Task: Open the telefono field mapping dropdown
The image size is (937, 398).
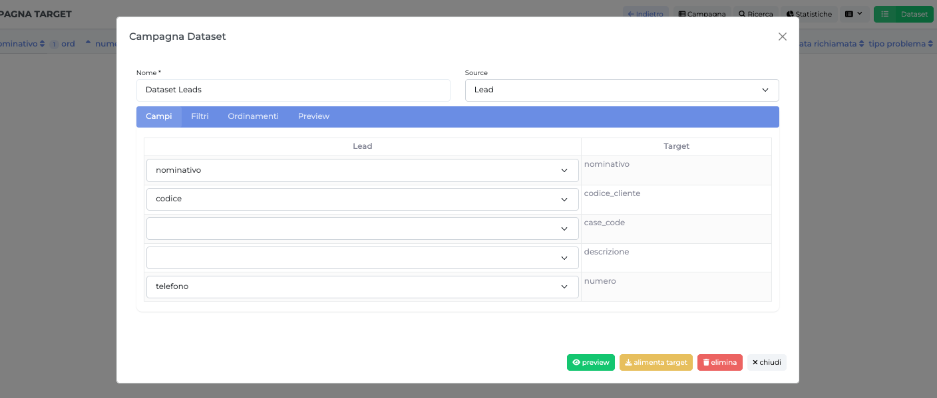Action: click(363, 287)
